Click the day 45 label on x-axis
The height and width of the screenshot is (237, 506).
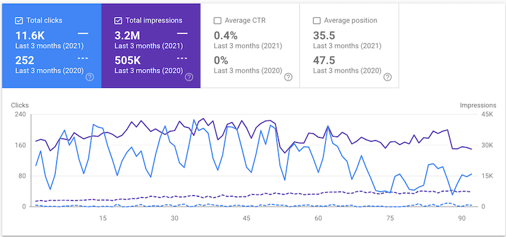247,218
